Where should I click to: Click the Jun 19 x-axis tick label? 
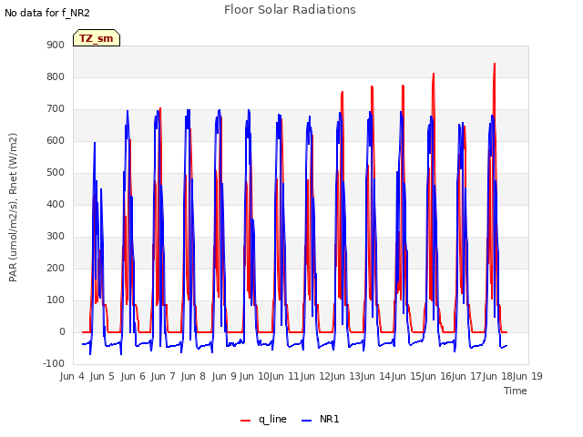[x=527, y=376]
